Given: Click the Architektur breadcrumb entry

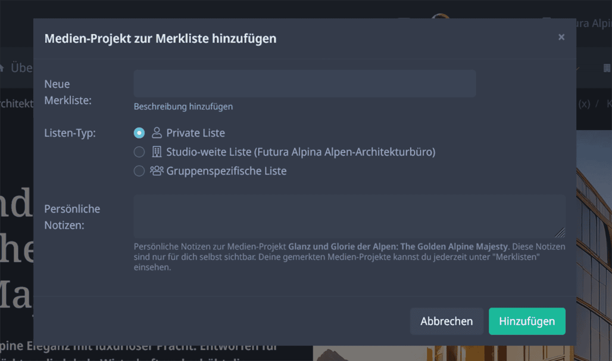Looking at the screenshot, I should click(17, 104).
